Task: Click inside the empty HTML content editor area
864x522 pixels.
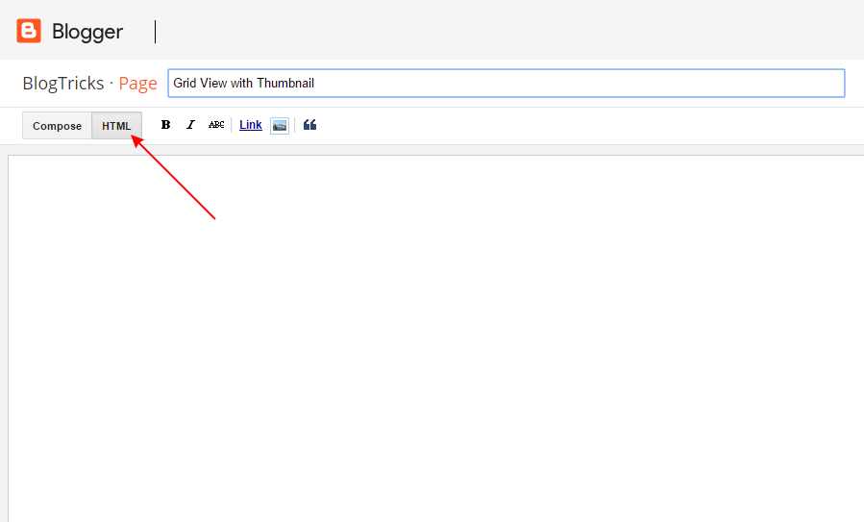Action: (436, 338)
